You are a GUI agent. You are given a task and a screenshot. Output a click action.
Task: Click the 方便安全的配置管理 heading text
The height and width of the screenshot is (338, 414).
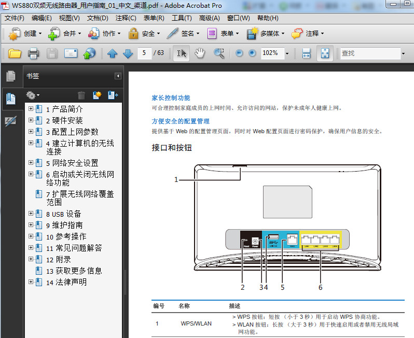(181, 121)
